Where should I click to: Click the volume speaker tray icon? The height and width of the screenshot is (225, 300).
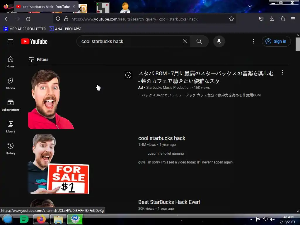272,219
